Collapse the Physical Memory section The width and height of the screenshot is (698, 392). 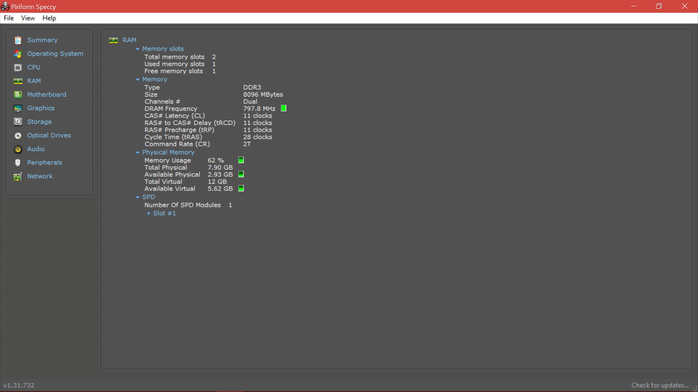coord(138,152)
